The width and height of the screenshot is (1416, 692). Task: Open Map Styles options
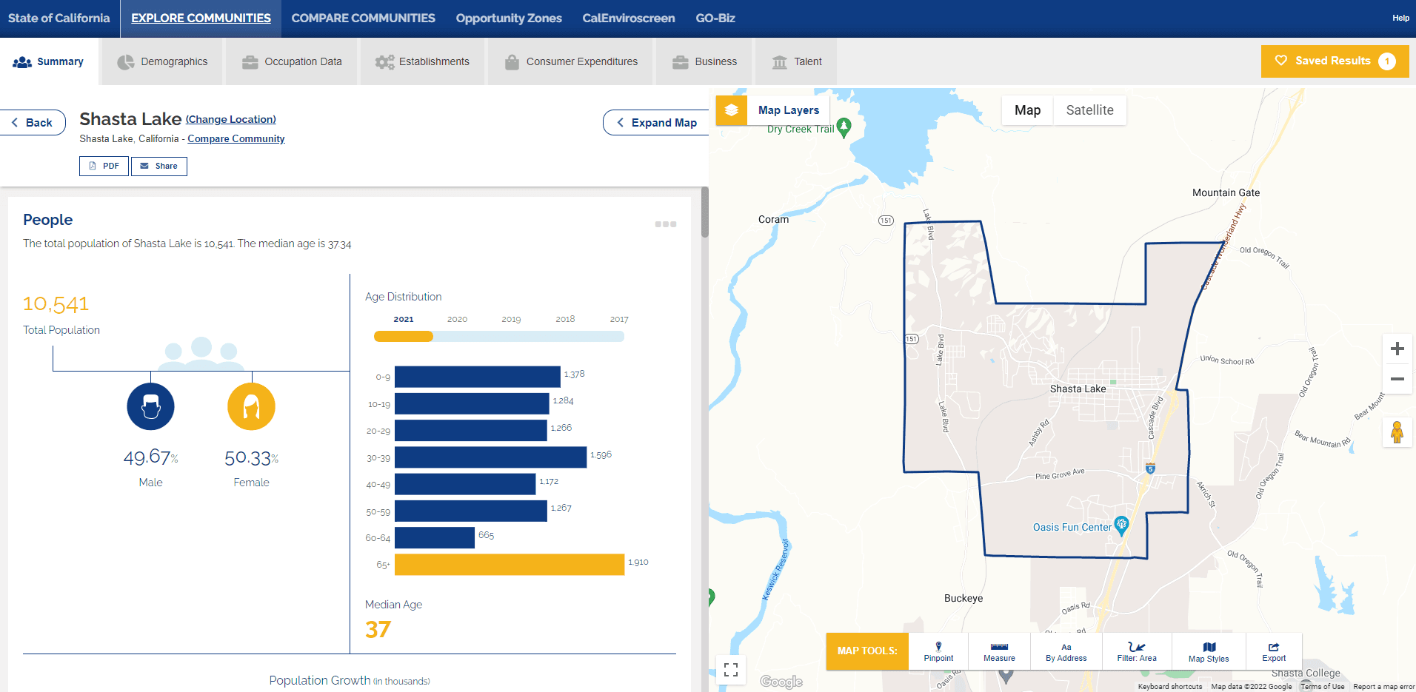click(x=1209, y=651)
